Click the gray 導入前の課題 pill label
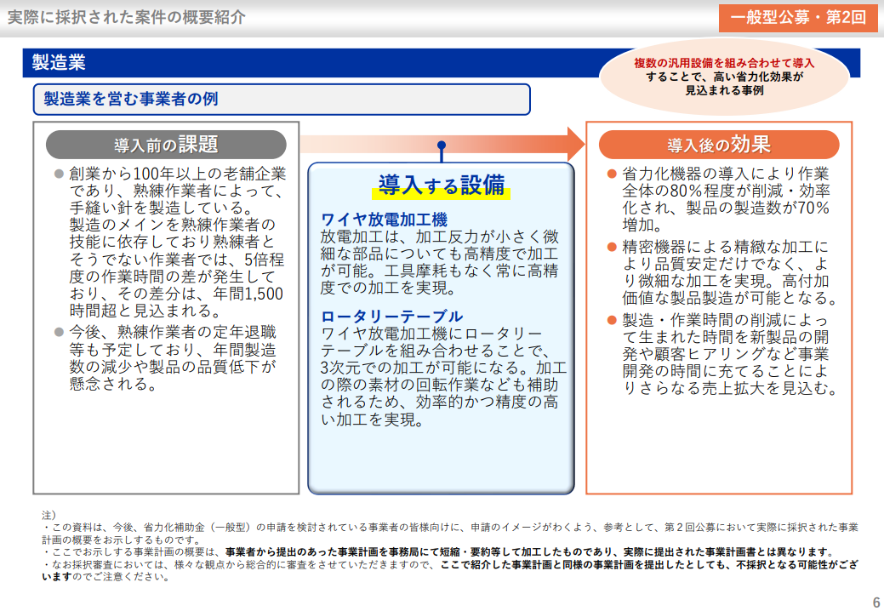 click(x=166, y=144)
